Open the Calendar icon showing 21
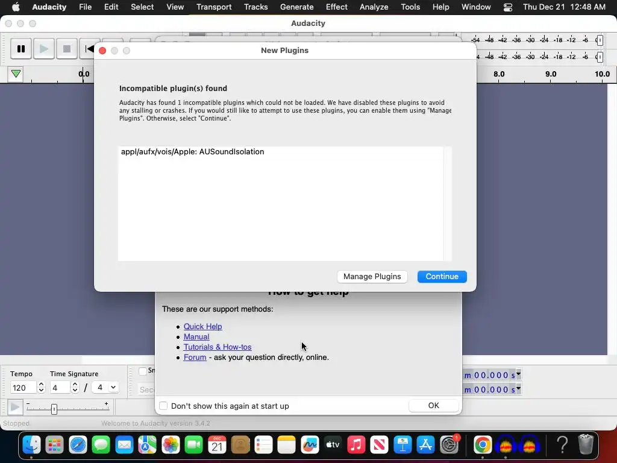 tap(217, 446)
